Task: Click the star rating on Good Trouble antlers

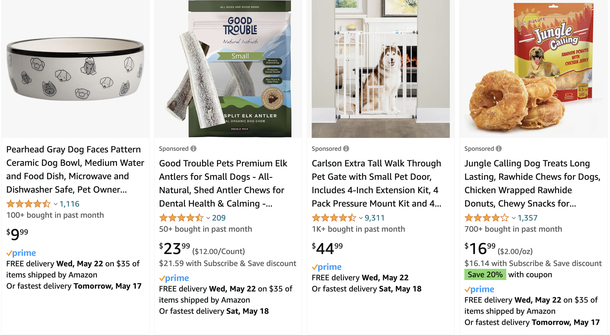Action: click(x=181, y=218)
